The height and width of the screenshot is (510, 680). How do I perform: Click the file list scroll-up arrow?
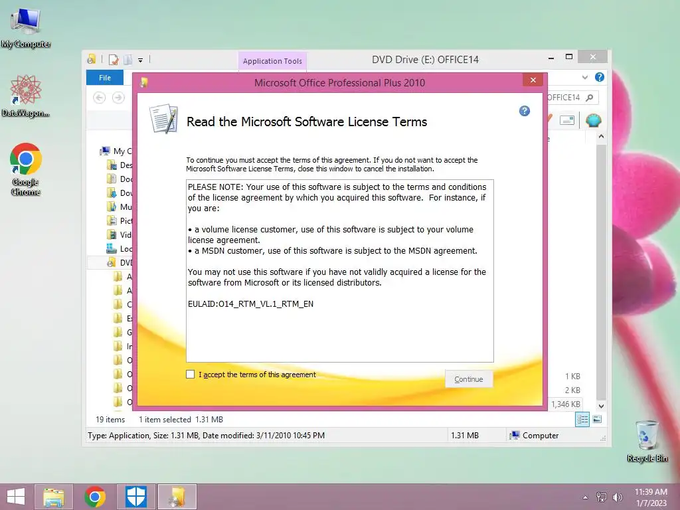601,137
